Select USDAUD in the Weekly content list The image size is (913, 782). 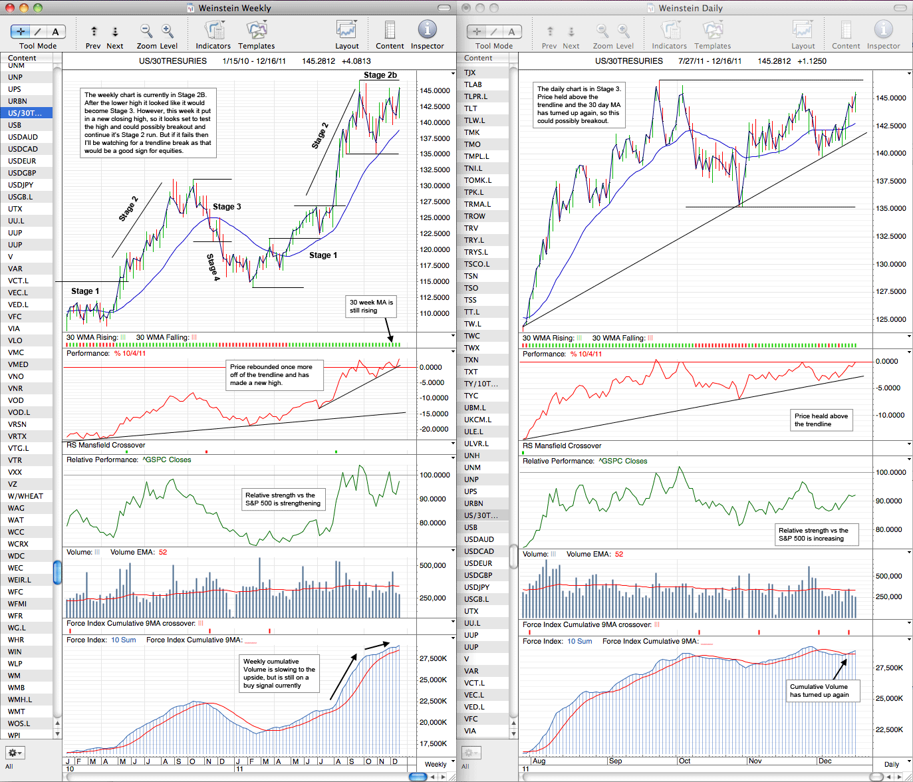pyautogui.click(x=27, y=137)
